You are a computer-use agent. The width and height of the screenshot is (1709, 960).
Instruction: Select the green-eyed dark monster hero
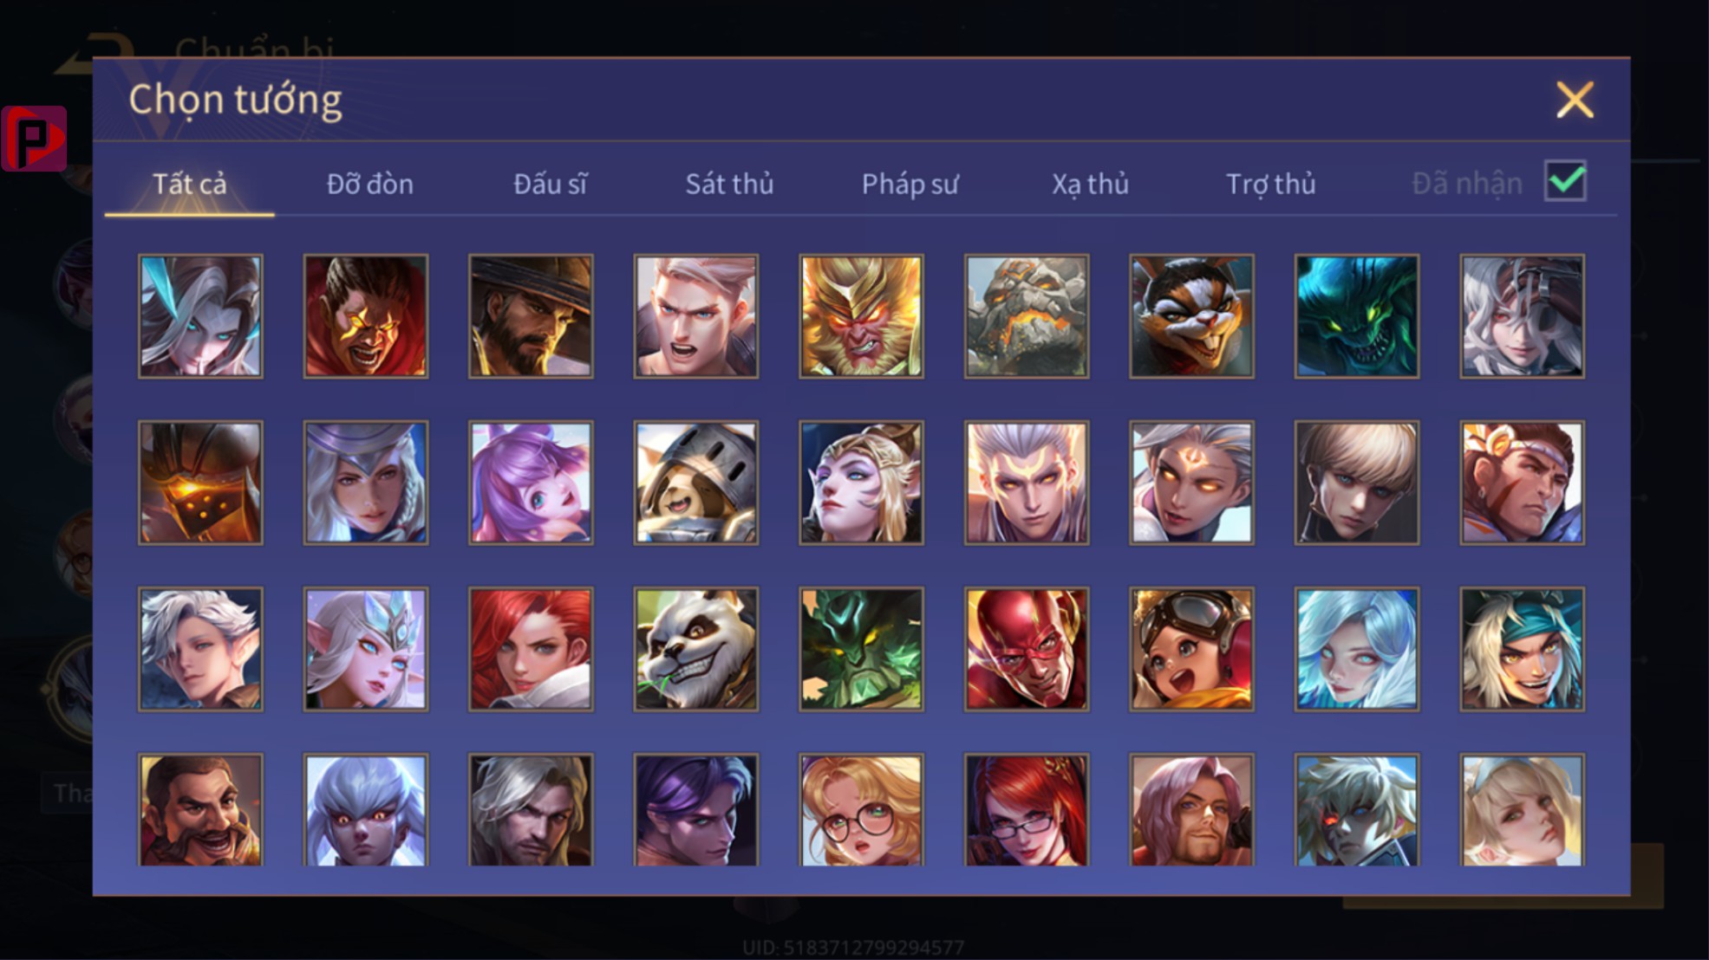click(1357, 316)
